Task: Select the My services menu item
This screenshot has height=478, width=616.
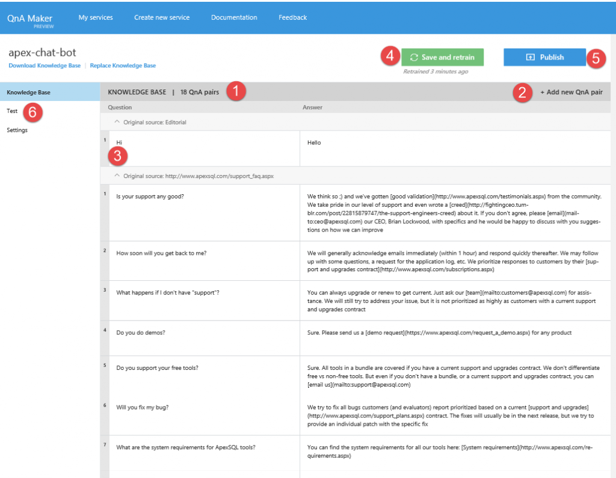Action: (x=95, y=17)
